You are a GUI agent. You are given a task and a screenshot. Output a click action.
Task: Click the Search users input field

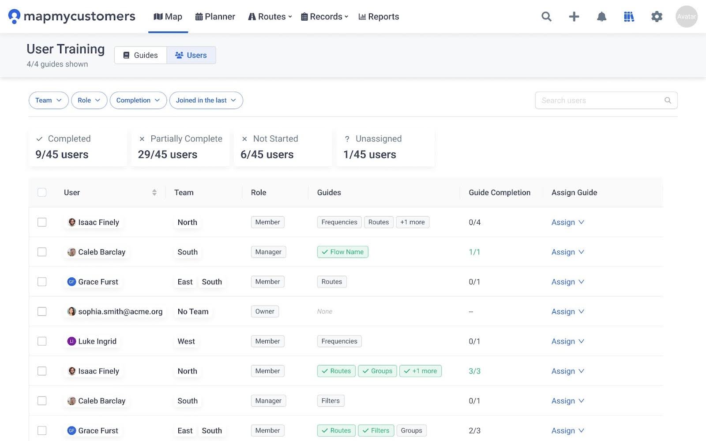click(x=606, y=101)
